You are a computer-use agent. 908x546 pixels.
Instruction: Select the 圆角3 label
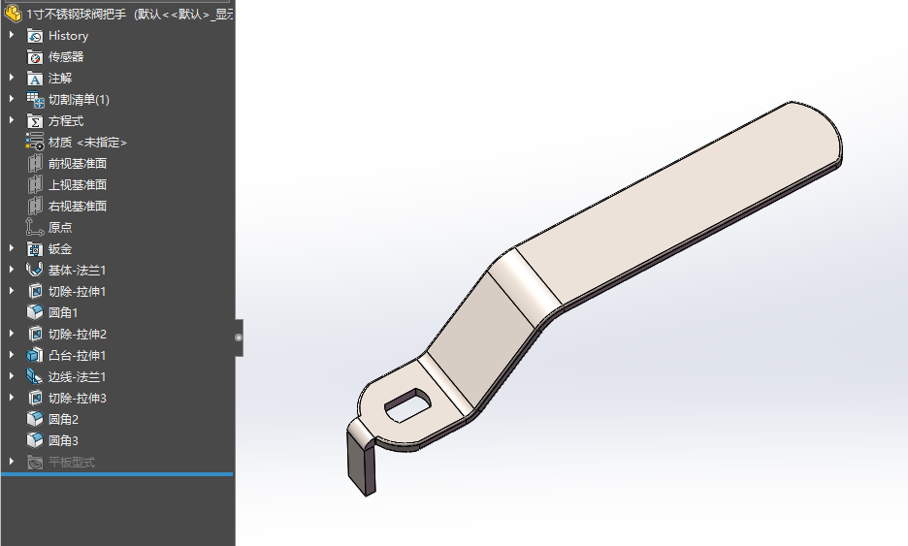coord(63,440)
